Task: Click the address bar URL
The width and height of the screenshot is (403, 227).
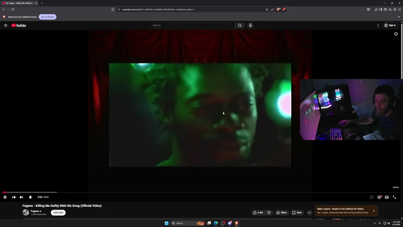Action: pos(158,9)
